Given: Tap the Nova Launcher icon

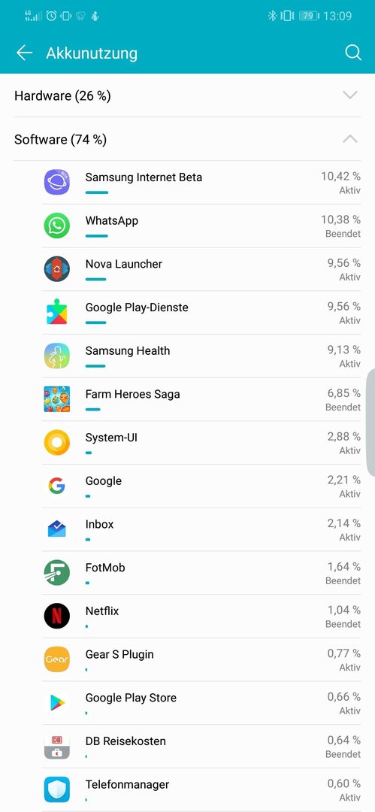Looking at the screenshot, I should [57, 268].
